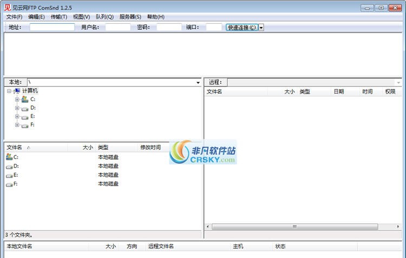Open the 帮助(H) menu
The width and height of the screenshot is (406, 258).
(x=155, y=17)
